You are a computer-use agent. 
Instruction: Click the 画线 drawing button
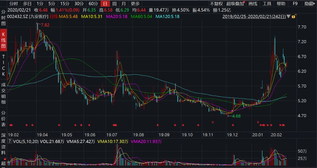point(253,4)
